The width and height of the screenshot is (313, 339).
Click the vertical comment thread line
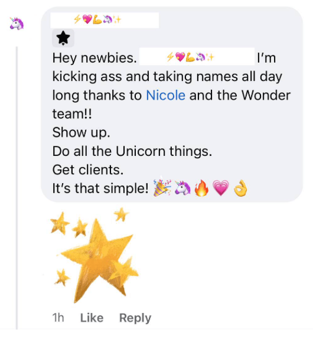point(17,188)
